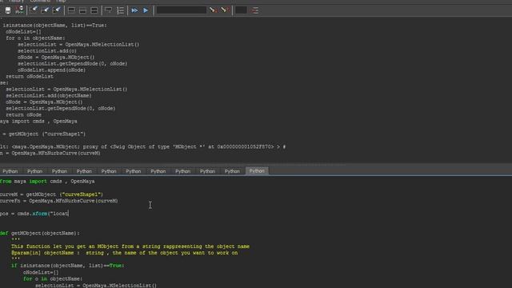This screenshot has height=288, width=512.
Task: Click the Clear History icon
Action: pos(34,10)
